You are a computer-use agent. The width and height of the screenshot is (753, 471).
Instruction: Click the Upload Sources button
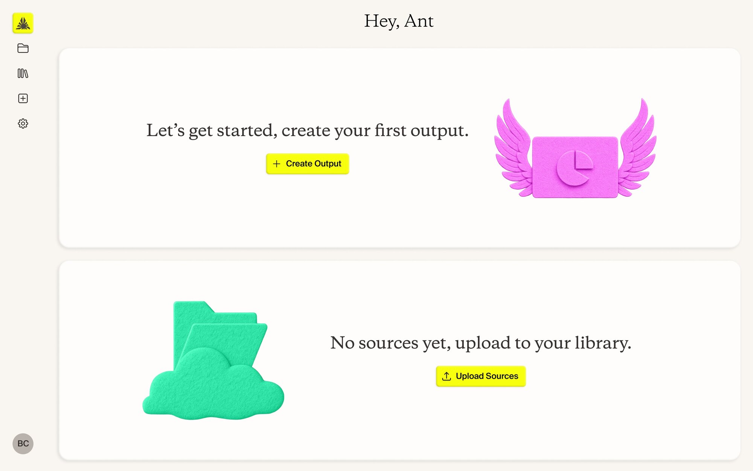pos(481,376)
